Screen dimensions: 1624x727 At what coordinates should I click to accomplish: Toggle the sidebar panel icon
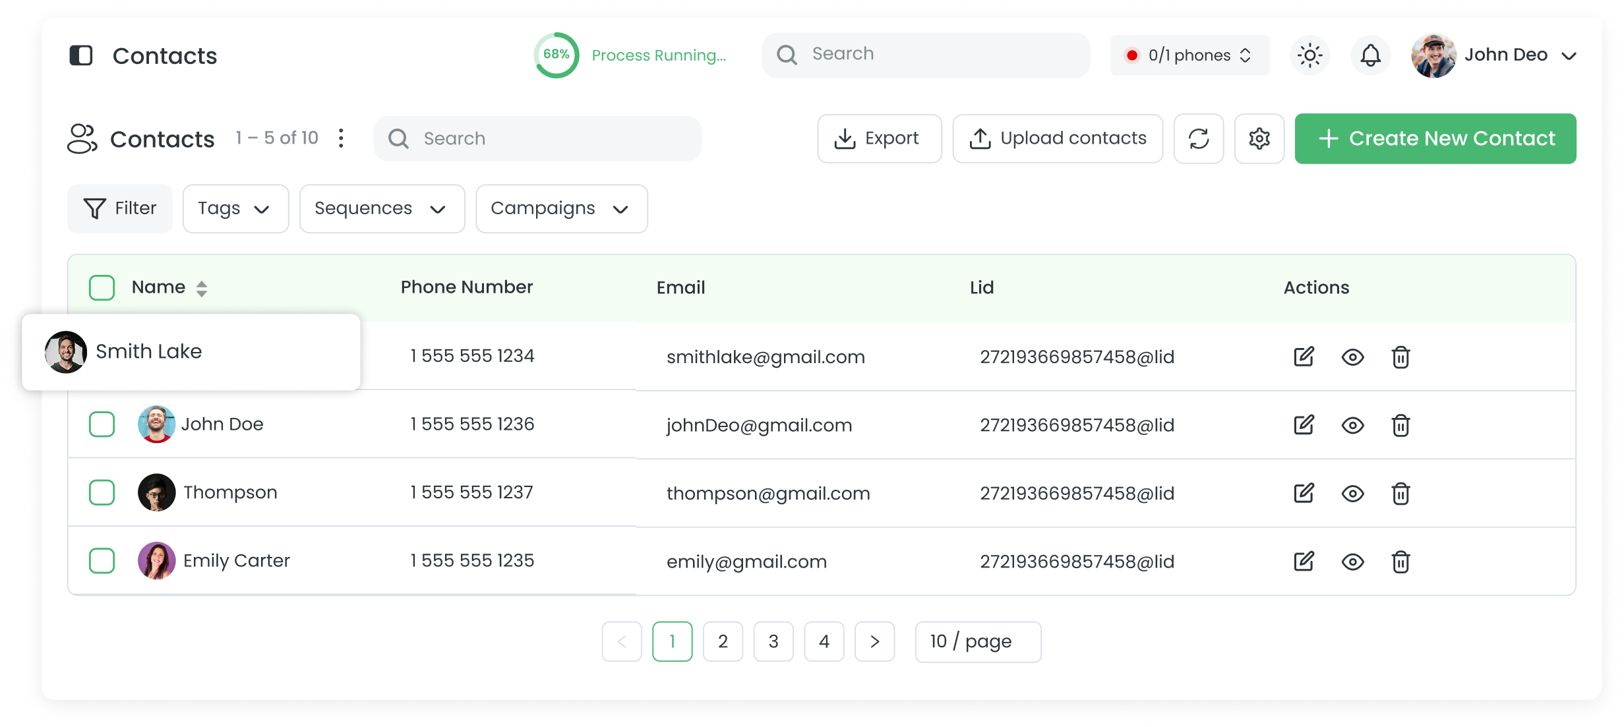pos(81,55)
